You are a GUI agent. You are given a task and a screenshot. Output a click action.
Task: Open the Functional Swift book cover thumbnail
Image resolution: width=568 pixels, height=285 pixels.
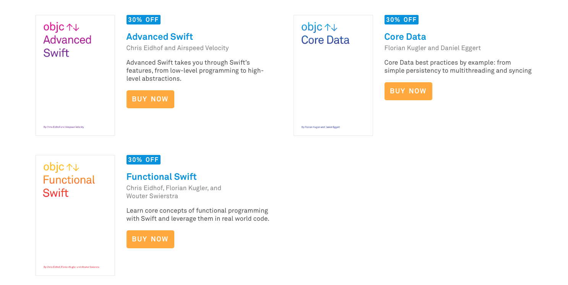75,215
